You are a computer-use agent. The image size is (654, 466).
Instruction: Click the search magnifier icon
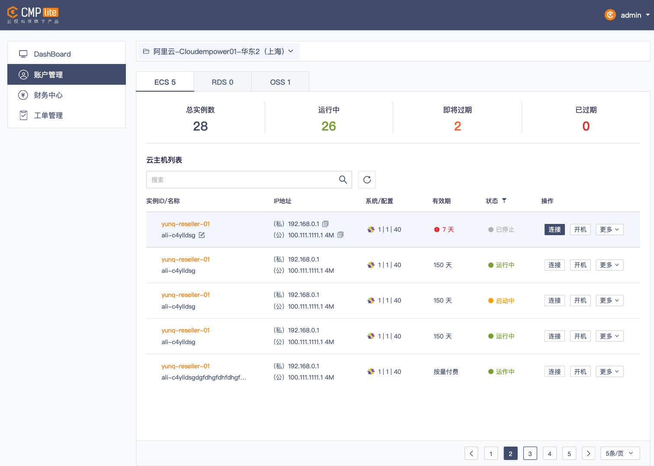coord(343,180)
